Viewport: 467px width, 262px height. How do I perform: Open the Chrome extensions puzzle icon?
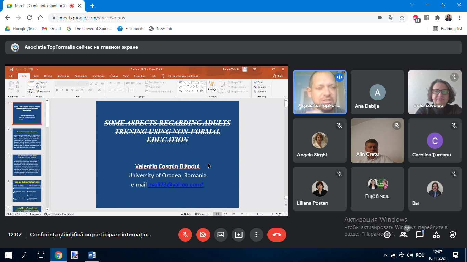tap(437, 18)
